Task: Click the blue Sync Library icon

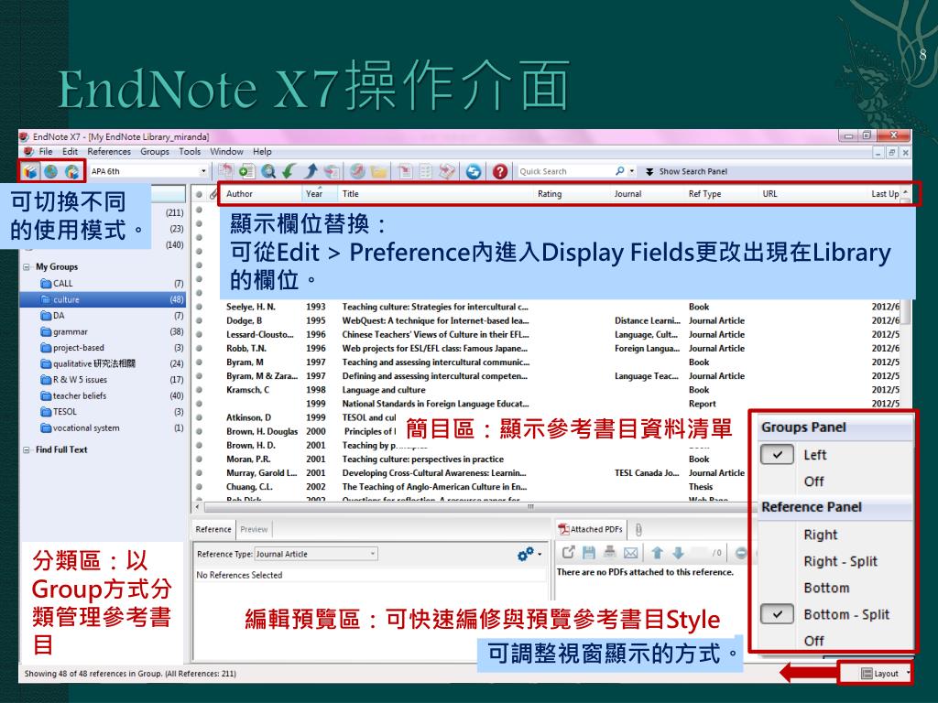Action: [x=474, y=171]
